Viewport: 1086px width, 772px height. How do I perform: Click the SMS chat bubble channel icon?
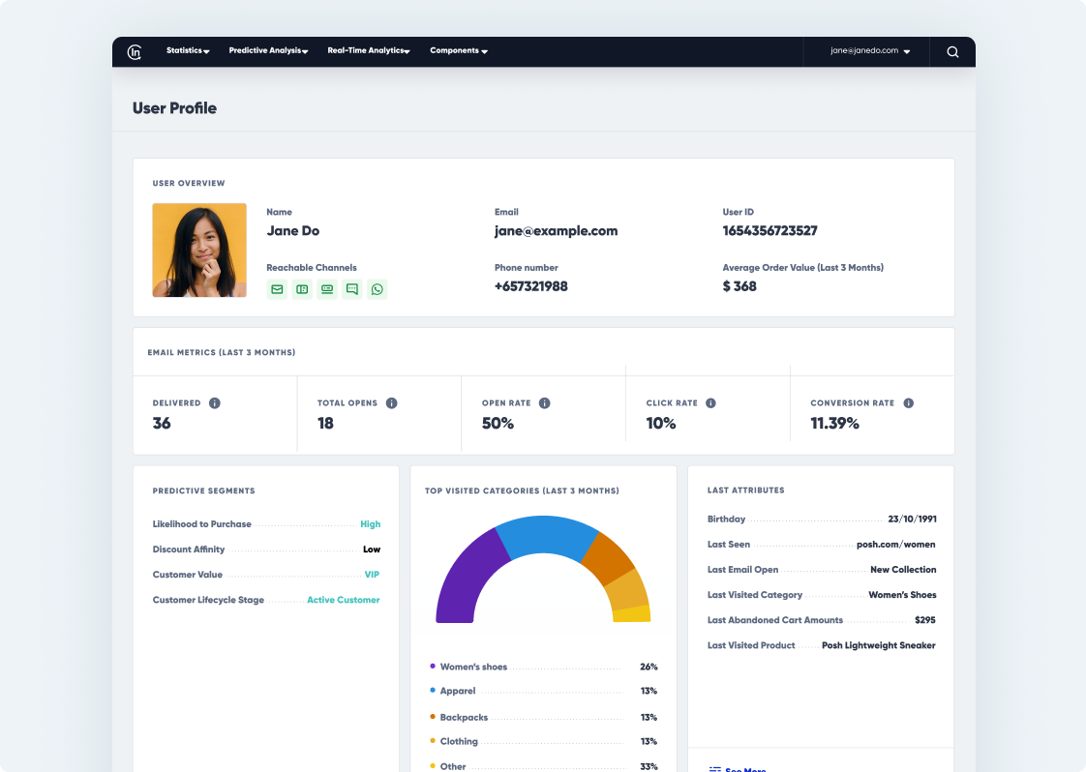[x=351, y=289]
